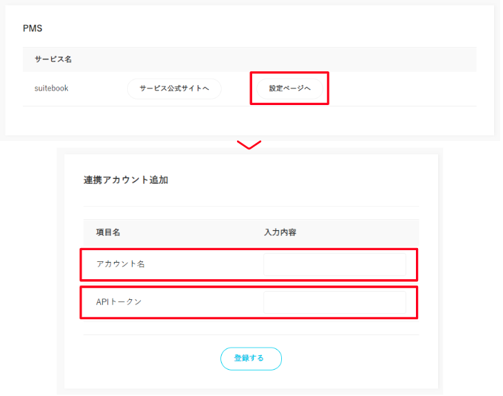Viewport: 503px width, 396px height.
Task: Click the サービス名 column header
Action: click(53, 59)
